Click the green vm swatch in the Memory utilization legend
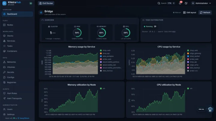The image size is (216, 121). coord(101,88)
